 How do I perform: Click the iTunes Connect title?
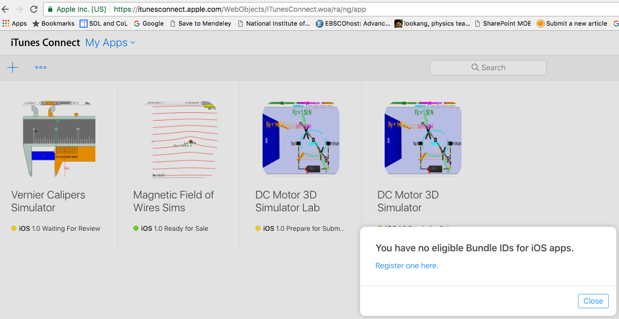(46, 43)
